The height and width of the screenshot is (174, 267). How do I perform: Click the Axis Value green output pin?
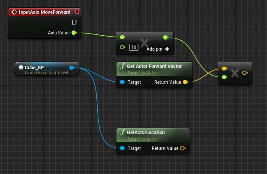[x=74, y=33]
